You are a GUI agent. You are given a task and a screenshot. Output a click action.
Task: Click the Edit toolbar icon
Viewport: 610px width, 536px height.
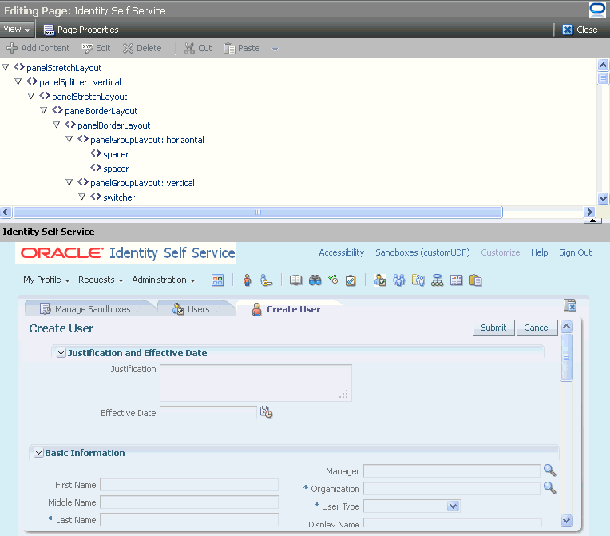pyautogui.click(x=87, y=48)
